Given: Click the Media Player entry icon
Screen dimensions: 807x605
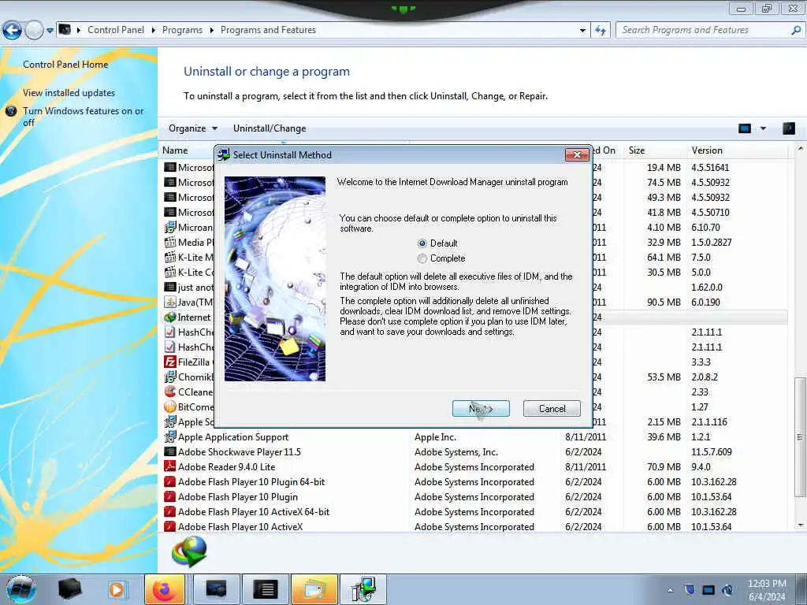Looking at the screenshot, I should coord(170,243).
